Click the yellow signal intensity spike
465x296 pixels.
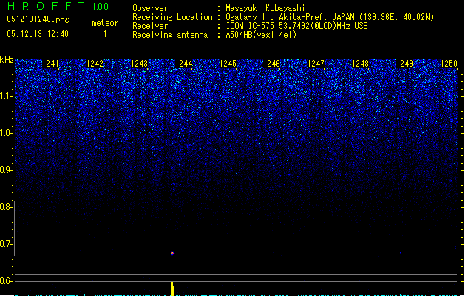coord(172,289)
